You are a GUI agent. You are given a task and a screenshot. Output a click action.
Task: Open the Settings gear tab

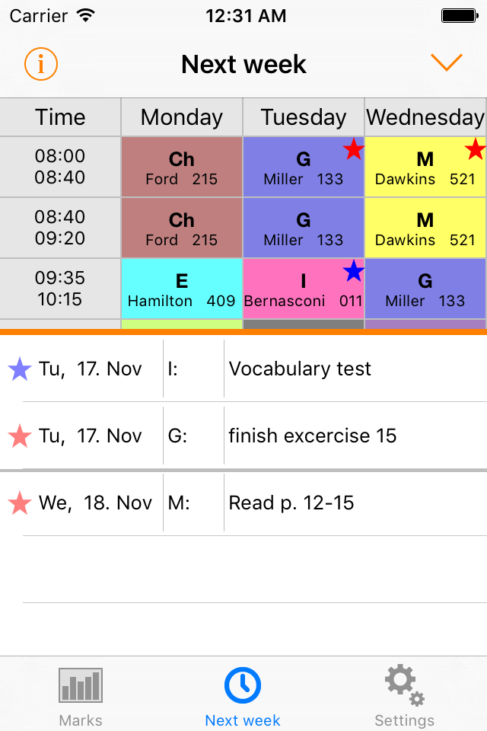[404, 697]
